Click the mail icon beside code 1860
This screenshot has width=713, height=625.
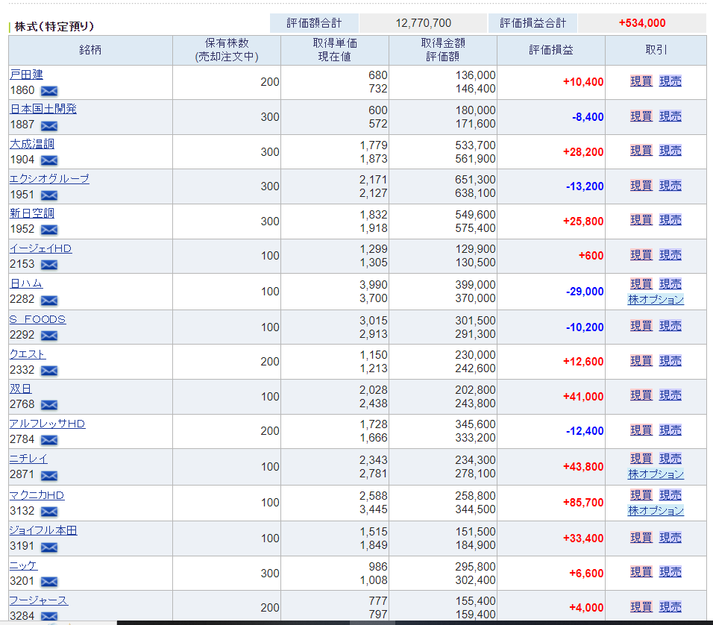[49, 91]
